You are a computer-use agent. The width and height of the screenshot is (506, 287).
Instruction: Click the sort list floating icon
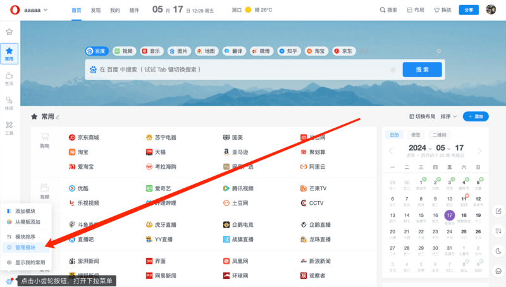498,231
